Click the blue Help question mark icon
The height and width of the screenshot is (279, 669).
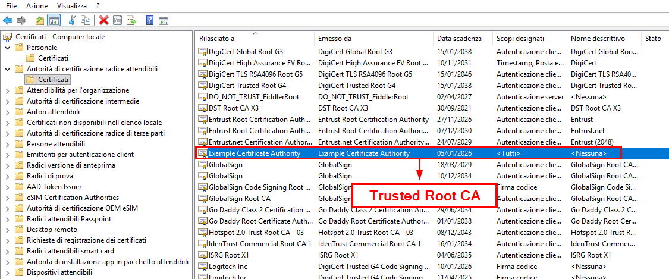tap(149, 21)
